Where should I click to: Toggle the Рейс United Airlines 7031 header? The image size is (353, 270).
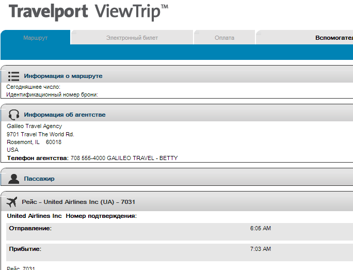pyautogui.click(x=78, y=202)
